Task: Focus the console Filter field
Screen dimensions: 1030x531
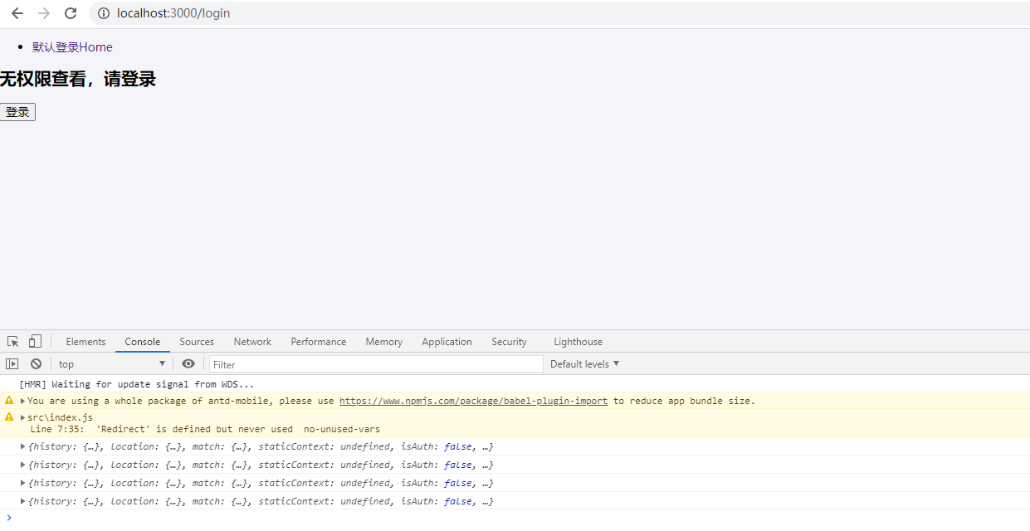Action: tap(376, 364)
